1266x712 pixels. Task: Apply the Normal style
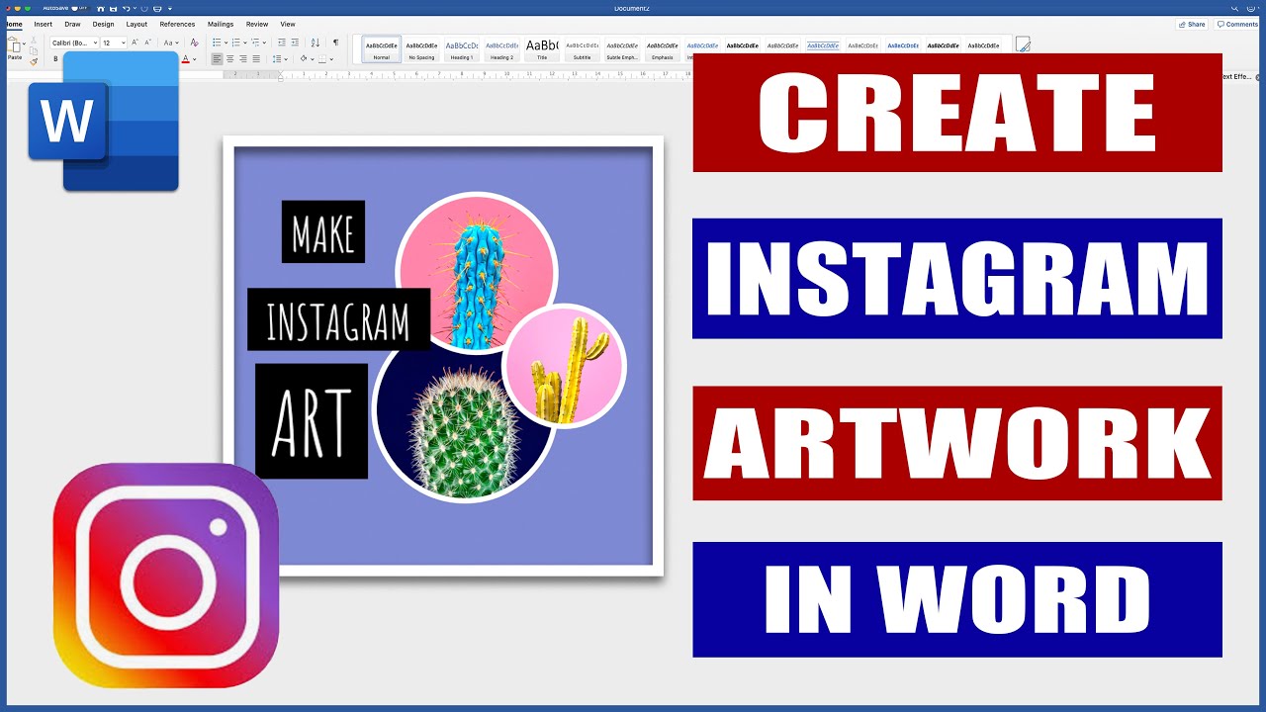point(382,49)
